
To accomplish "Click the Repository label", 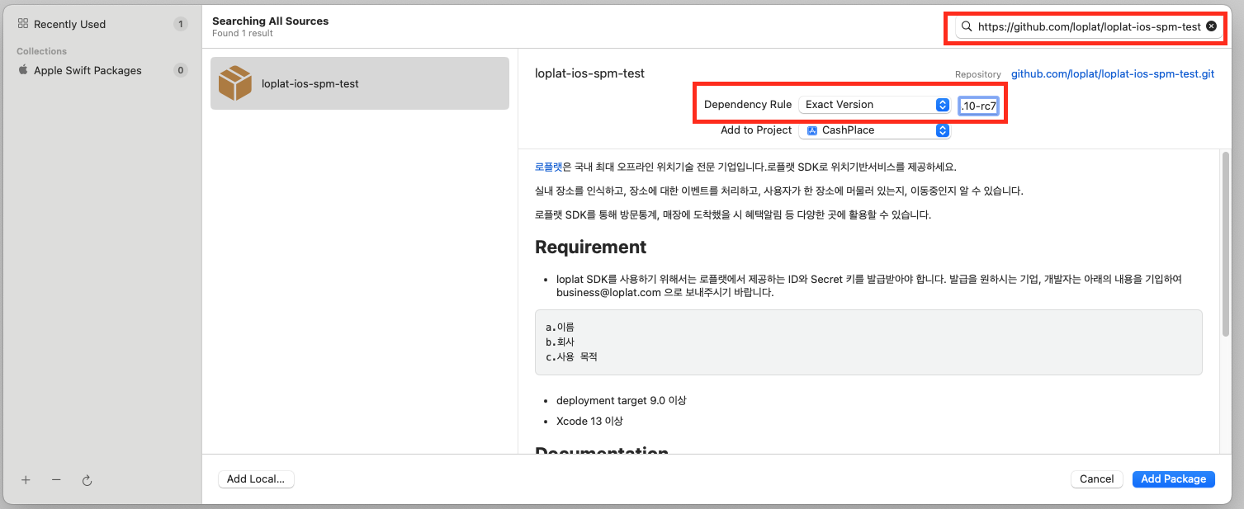I will point(978,74).
